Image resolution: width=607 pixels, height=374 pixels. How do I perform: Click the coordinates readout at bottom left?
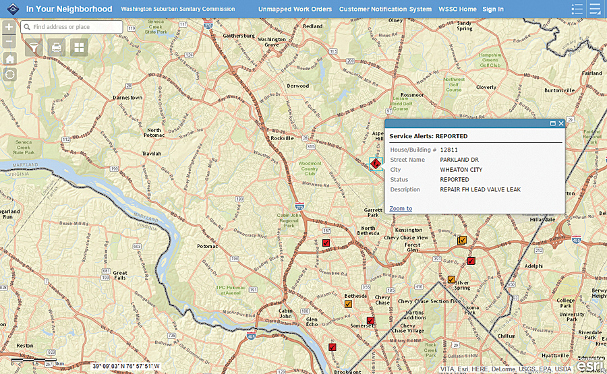coord(126,366)
